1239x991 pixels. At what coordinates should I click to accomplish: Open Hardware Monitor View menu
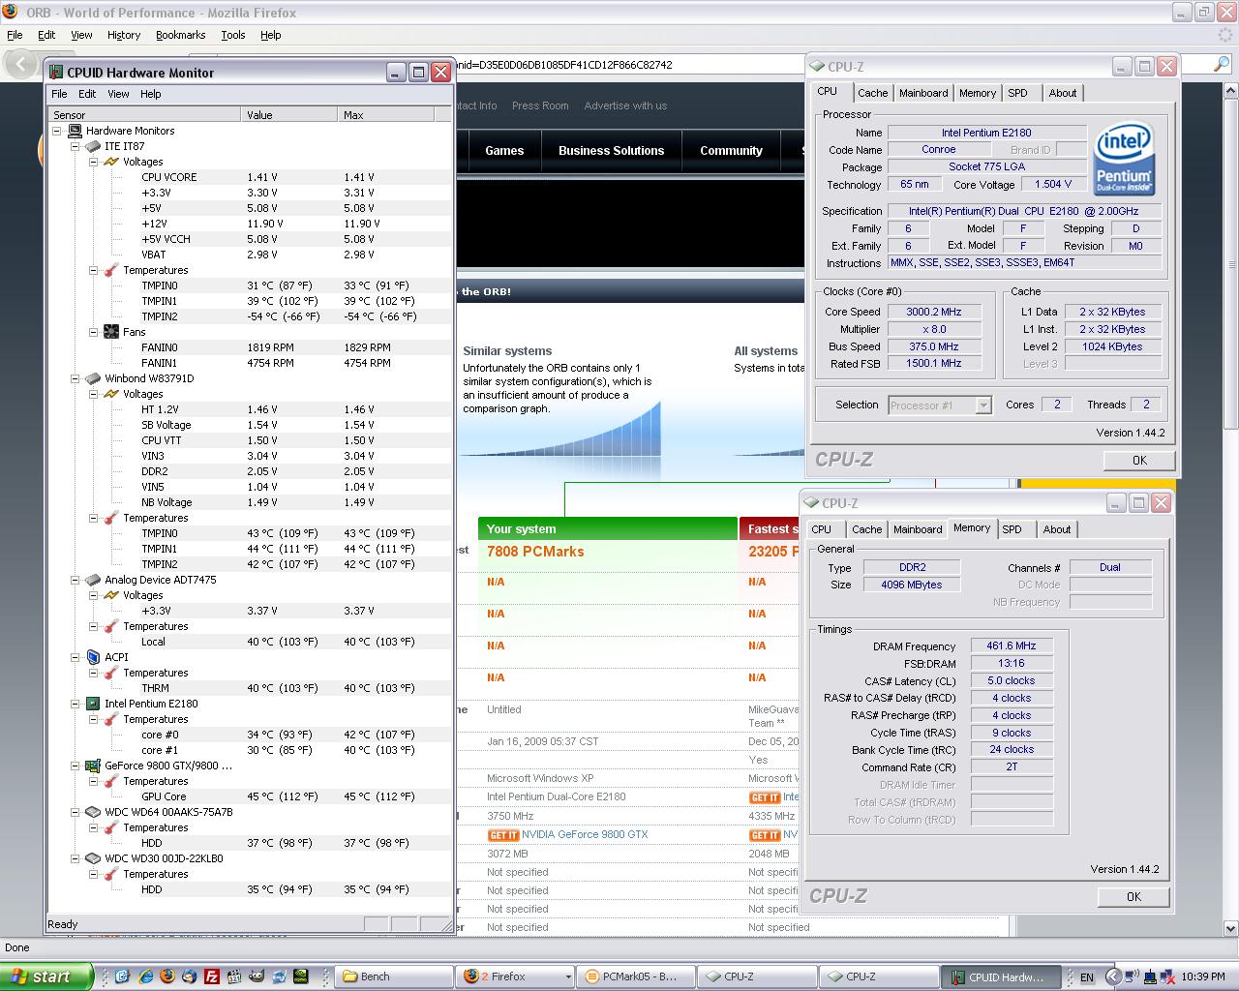click(x=118, y=94)
